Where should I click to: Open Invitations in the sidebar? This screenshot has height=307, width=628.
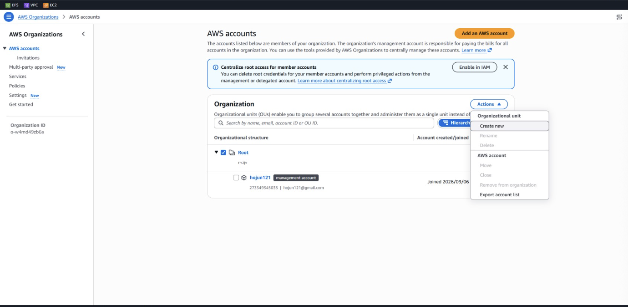click(x=28, y=58)
